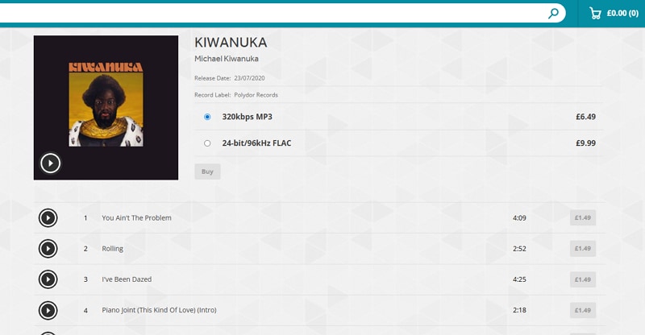Buy Rolling track for £1.49
The width and height of the screenshot is (645, 335).
(x=583, y=249)
